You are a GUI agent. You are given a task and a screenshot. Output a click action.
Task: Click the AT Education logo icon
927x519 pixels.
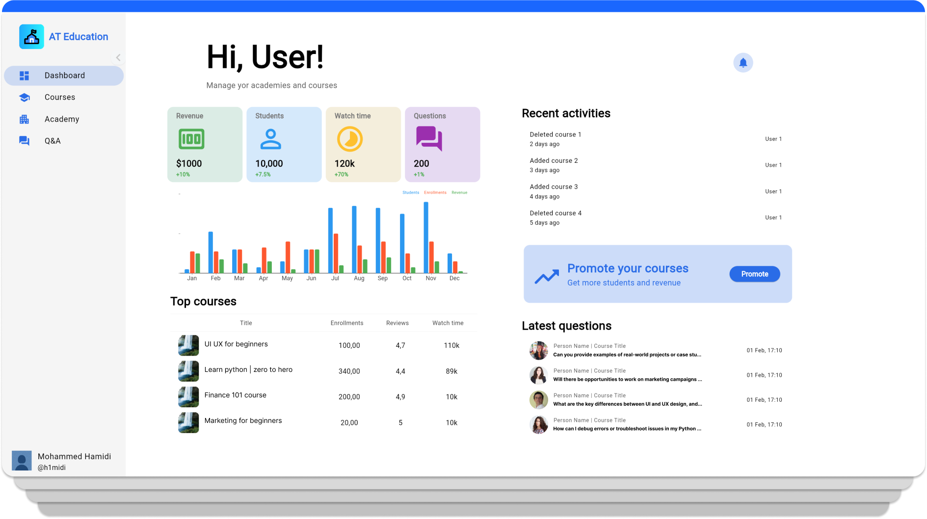pyautogui.click(x=31, y=37)
